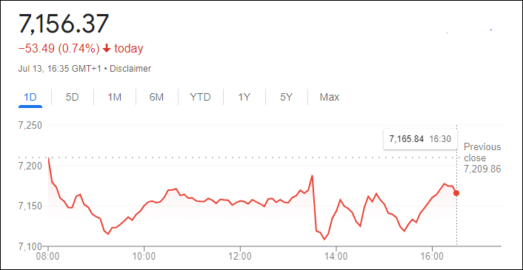
Task: Click the 7,156.37 price heading
Action: pos(64,24)
